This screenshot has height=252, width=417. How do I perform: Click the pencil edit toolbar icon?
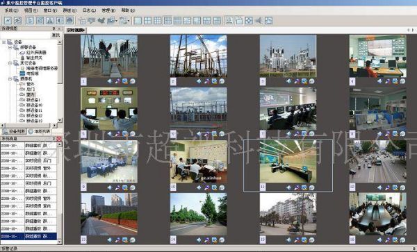pyautogui.click(x=40, y=20)
